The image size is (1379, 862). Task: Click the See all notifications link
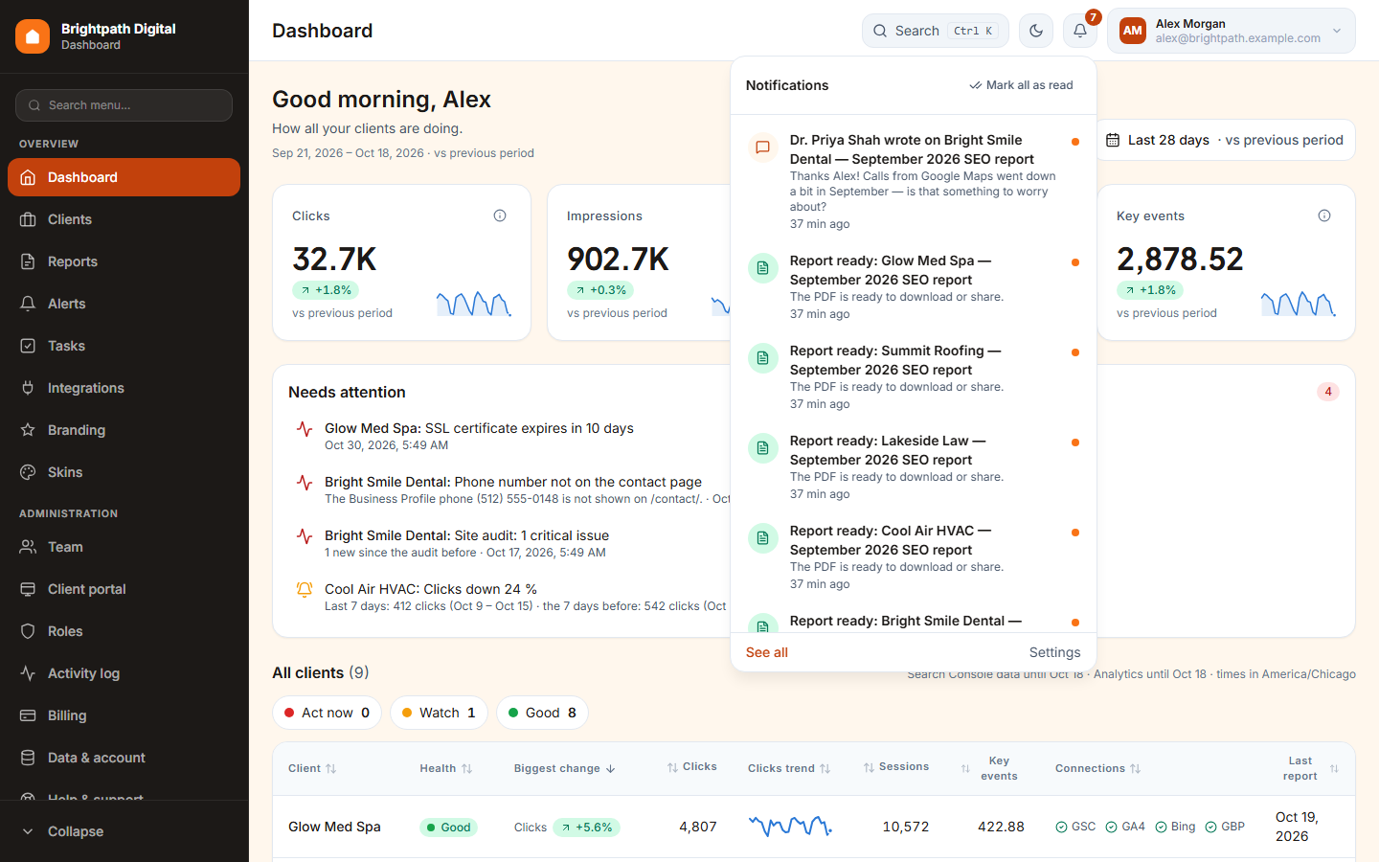coord(767,652)
